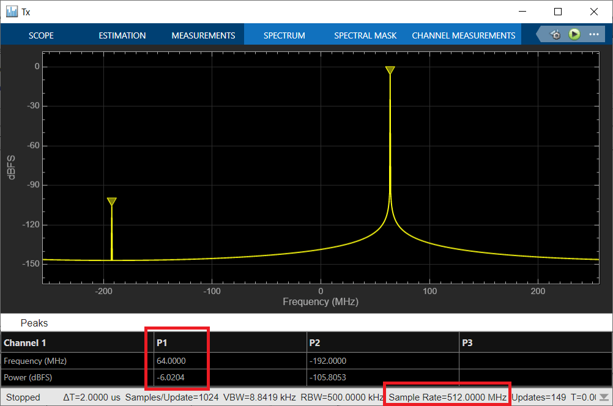Switch to the SCOPE tab
613x406 pixels.
click(41, 35)
